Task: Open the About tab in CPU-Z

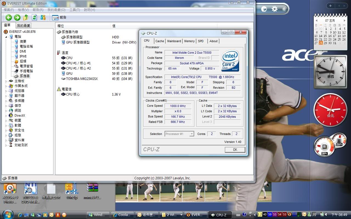Action: click(214, 41)
